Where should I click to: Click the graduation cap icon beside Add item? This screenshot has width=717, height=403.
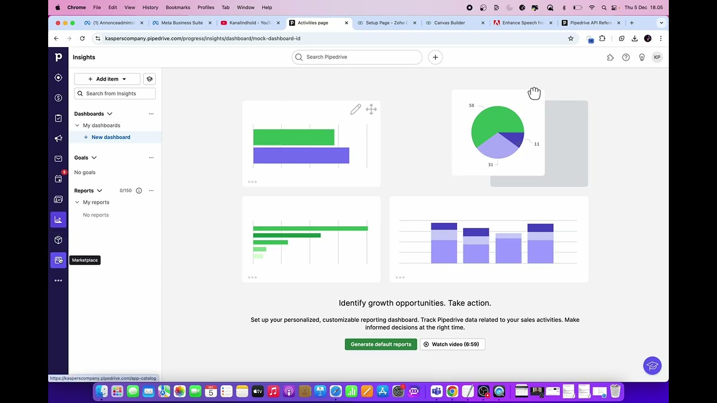(150, 79)
